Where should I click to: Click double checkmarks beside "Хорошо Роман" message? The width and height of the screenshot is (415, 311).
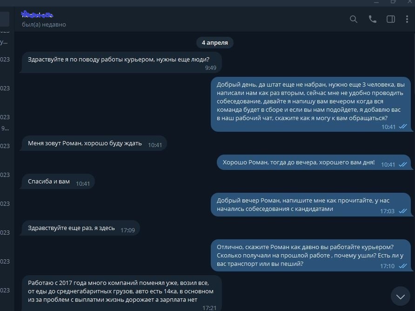coord(403,164)
